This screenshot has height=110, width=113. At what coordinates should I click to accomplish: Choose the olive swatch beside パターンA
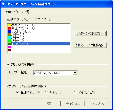pyautogui.click(x=9, y=35)
